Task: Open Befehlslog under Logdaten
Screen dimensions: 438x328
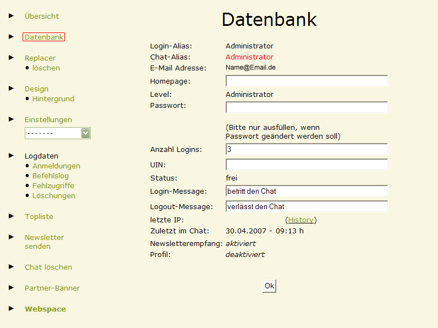Action: [51, 176]
